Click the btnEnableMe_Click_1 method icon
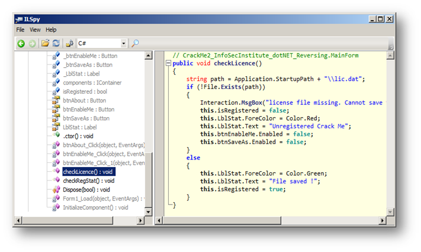Screen dimensions: 421x252 coord(56,162)
